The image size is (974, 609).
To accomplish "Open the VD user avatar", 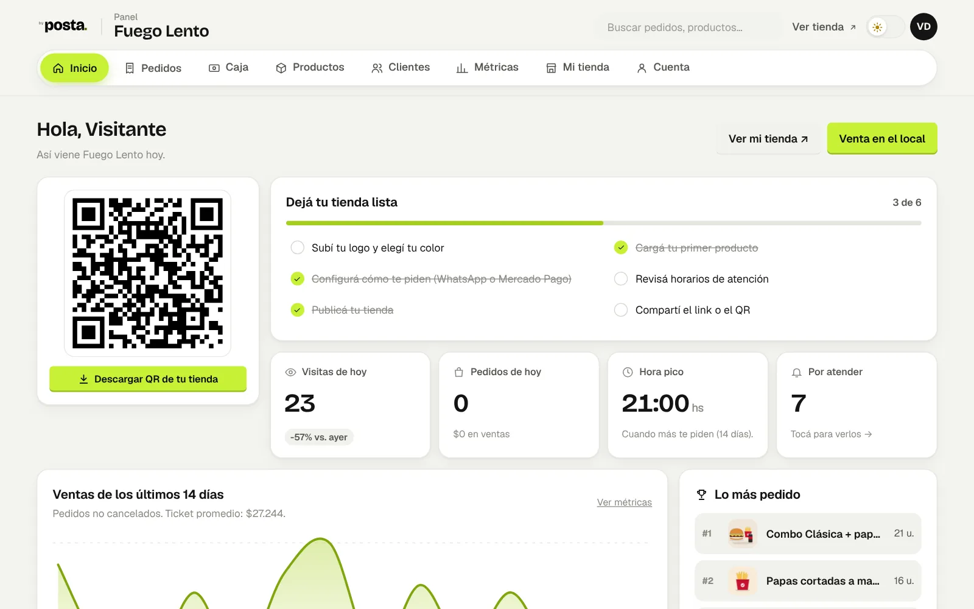I will (x=923, y=27).
